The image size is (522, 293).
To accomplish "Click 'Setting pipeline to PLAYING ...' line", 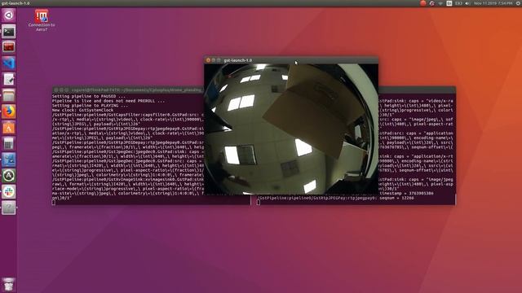I will point(91,106).
